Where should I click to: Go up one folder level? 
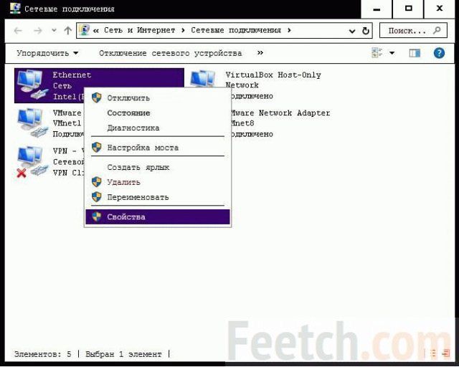coord(68,30)
